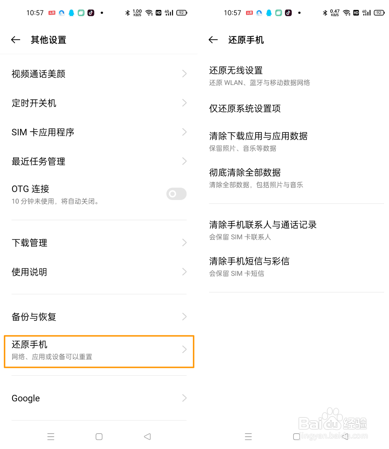389x449 pixels.
Task: Tap the 头条 red badge in status bar
Action: [x=52, y=12]
